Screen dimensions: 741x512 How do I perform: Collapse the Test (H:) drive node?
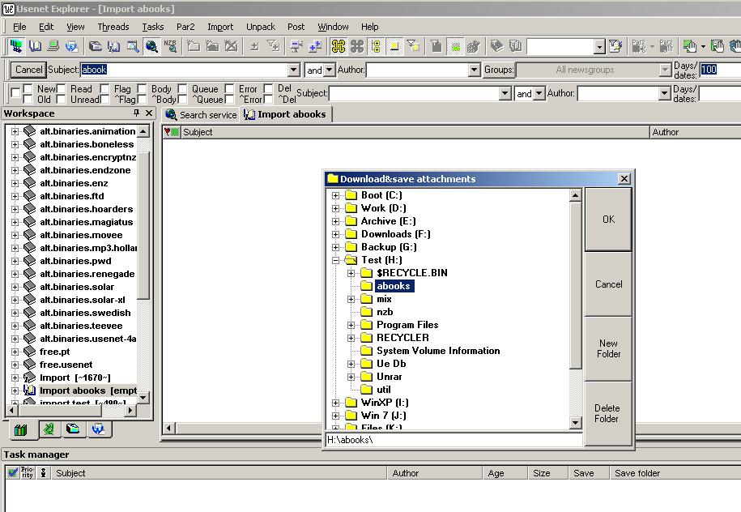coord(336,260)
